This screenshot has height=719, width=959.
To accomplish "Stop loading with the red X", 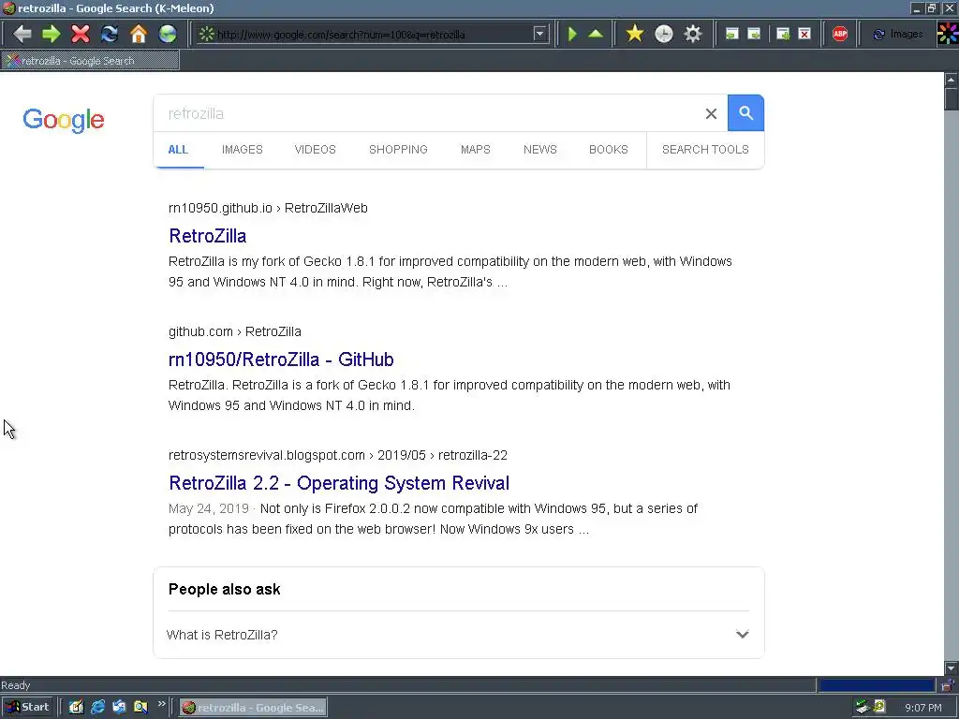I will point(81,34).
